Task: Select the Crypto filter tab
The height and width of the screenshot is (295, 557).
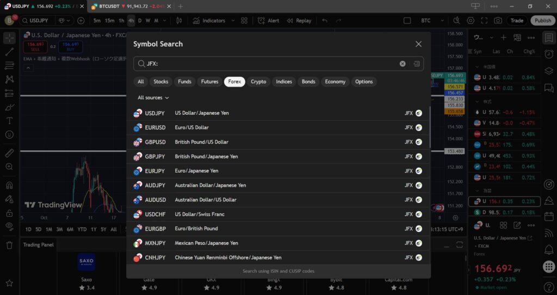Action: click(258, 82)
